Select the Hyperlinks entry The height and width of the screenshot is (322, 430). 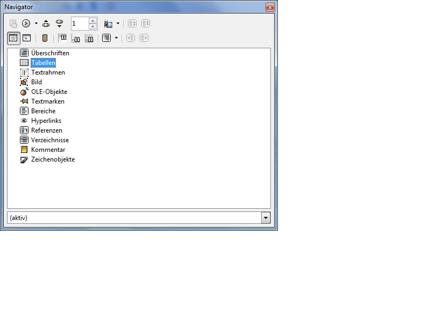(x=46, y=121)
